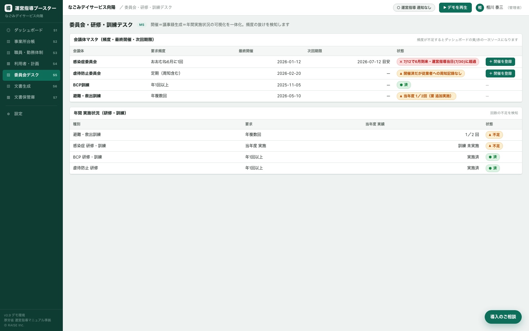
Task: Click the 職員・勤務体制 sidebar icon
Action: tap(9, 53)
